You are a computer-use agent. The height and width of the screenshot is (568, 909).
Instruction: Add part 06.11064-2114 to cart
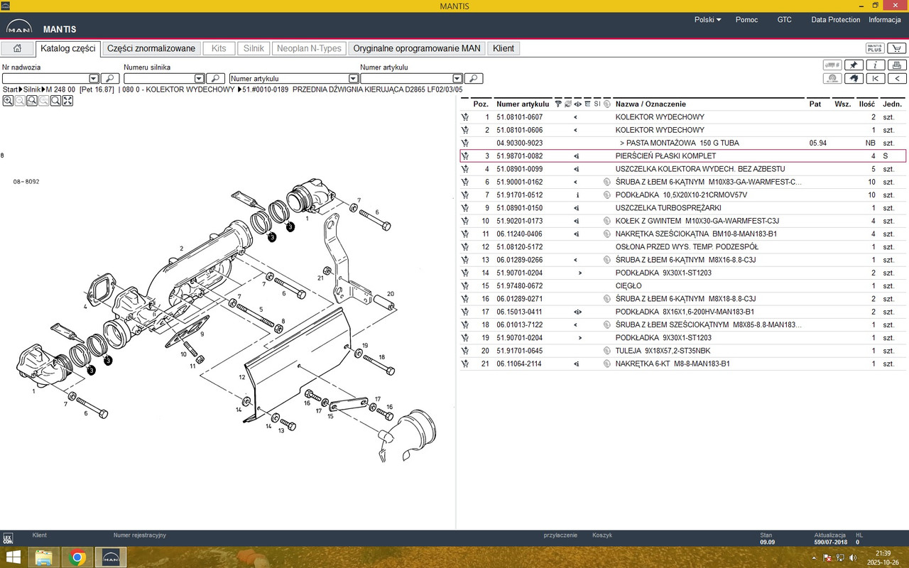tap(465, 364)
